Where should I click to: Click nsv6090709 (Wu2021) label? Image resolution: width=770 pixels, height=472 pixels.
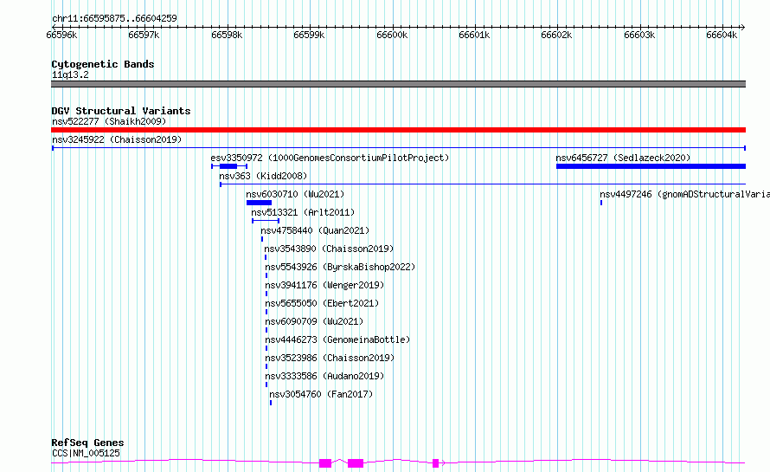pyautogui.click(x=314, y=321)
